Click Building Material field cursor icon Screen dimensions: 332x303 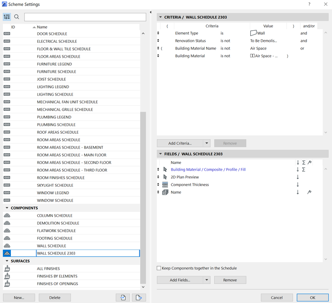(x=165, y=169)
